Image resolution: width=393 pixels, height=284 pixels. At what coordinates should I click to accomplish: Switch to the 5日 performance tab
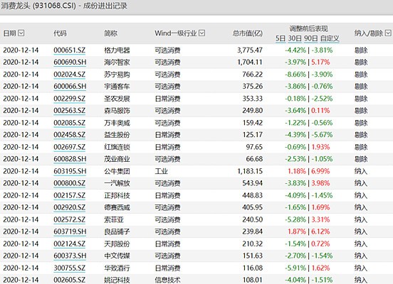281,38
